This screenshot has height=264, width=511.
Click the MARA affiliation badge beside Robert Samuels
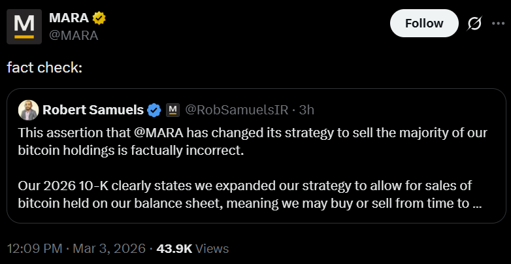click(173, 110)
